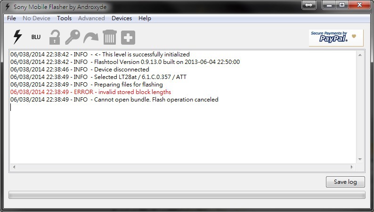
Task: Click the trash bin icon in toolbar
Action: (x=110, y=37)
